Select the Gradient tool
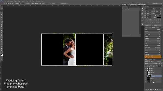163x91 pixels. pyautogui.click(x=2, y=33)
